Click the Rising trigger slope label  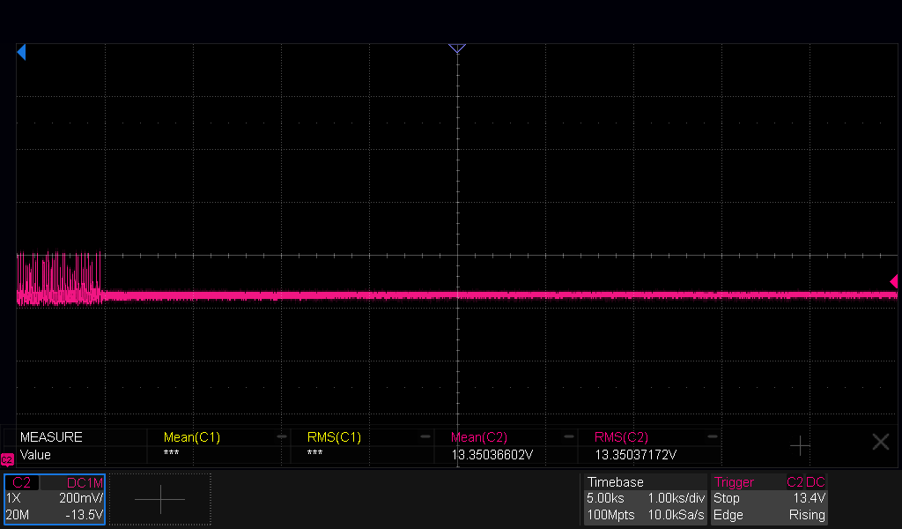(x=807, y=515)
